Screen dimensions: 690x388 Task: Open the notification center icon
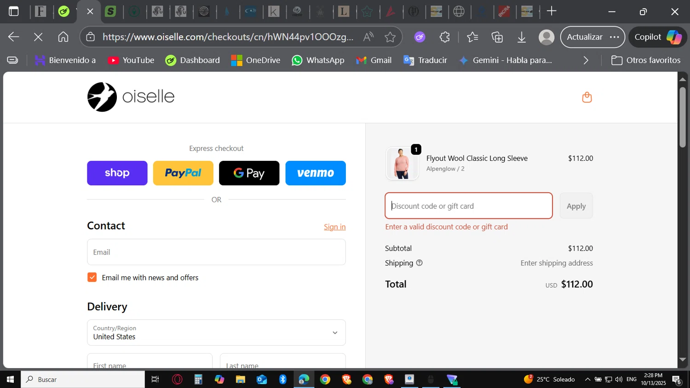[677, 379]
